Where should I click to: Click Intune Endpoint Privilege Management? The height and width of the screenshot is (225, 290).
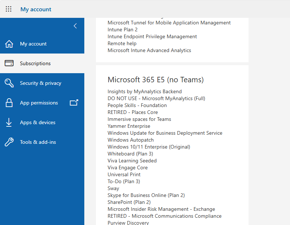point(152,36)
